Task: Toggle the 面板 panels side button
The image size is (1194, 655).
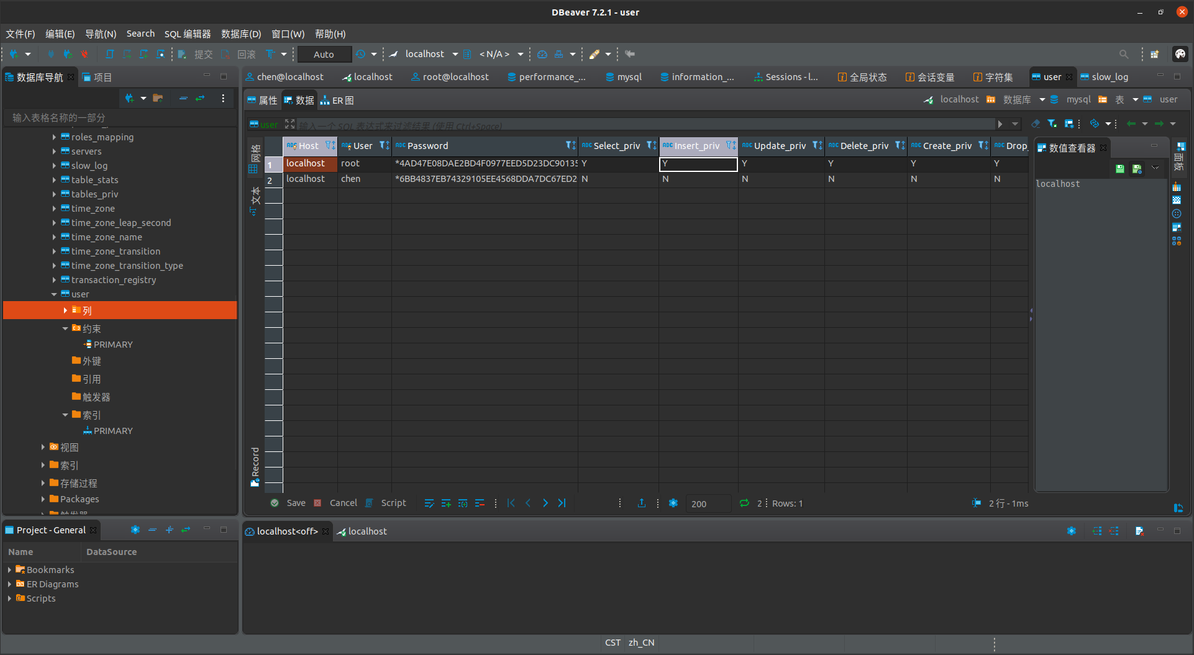Action: click(1178, 157)
